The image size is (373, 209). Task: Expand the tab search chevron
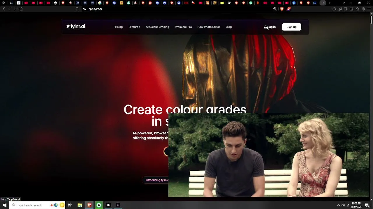pos(344,3)
